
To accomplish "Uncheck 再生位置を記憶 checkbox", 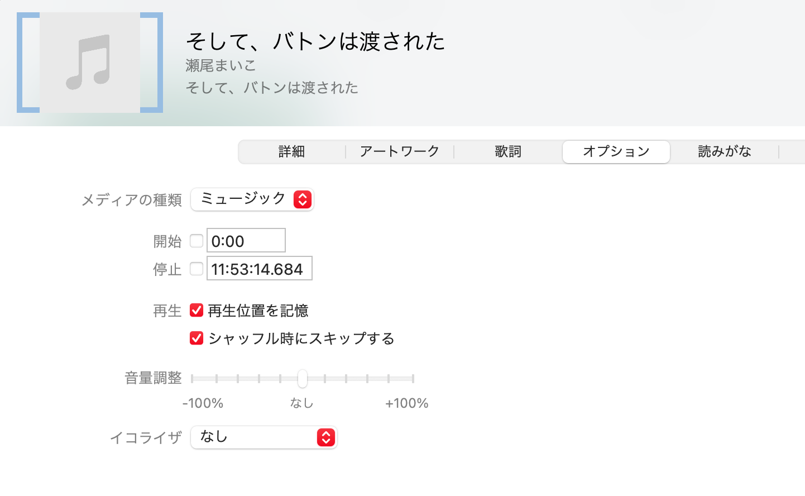I will click(197, 311).
